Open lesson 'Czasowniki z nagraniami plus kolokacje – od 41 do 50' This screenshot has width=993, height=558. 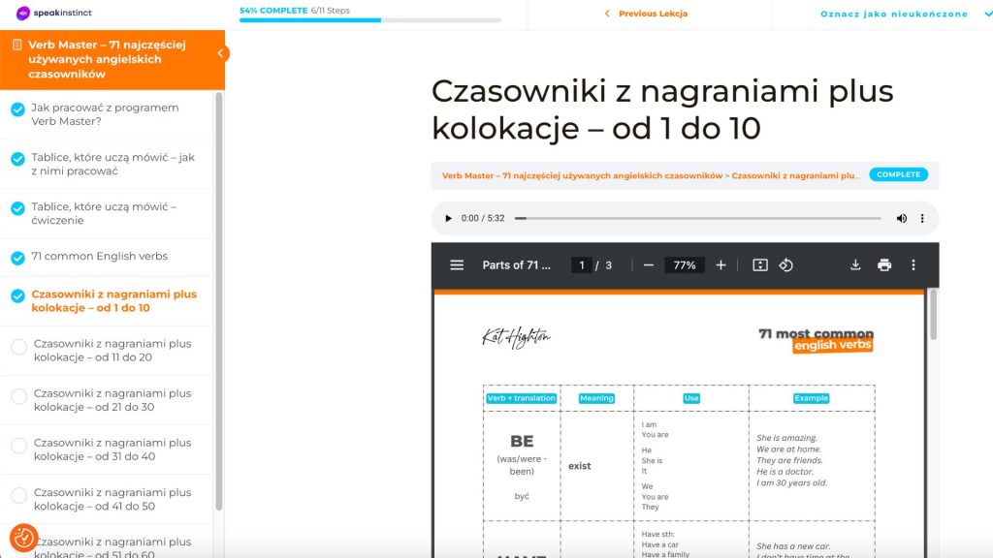(112, 499)
